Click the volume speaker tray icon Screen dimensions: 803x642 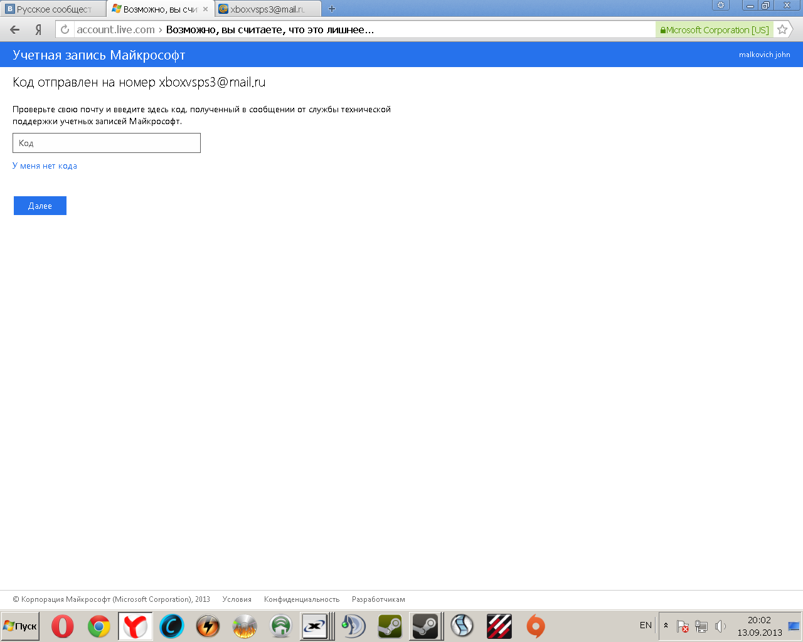[x=720, y=626]
